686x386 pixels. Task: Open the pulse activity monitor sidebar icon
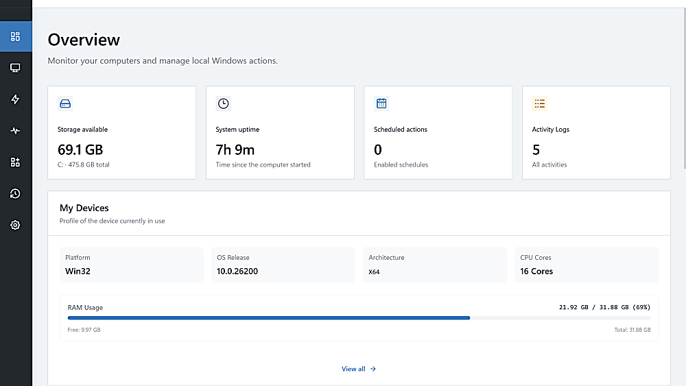point(15,131)
